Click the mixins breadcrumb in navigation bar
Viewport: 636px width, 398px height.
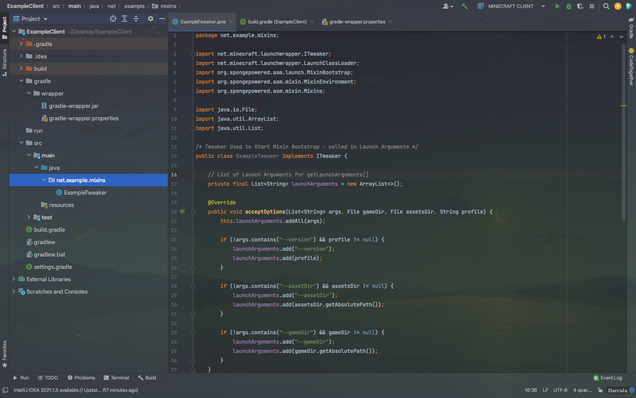point(164,6)
